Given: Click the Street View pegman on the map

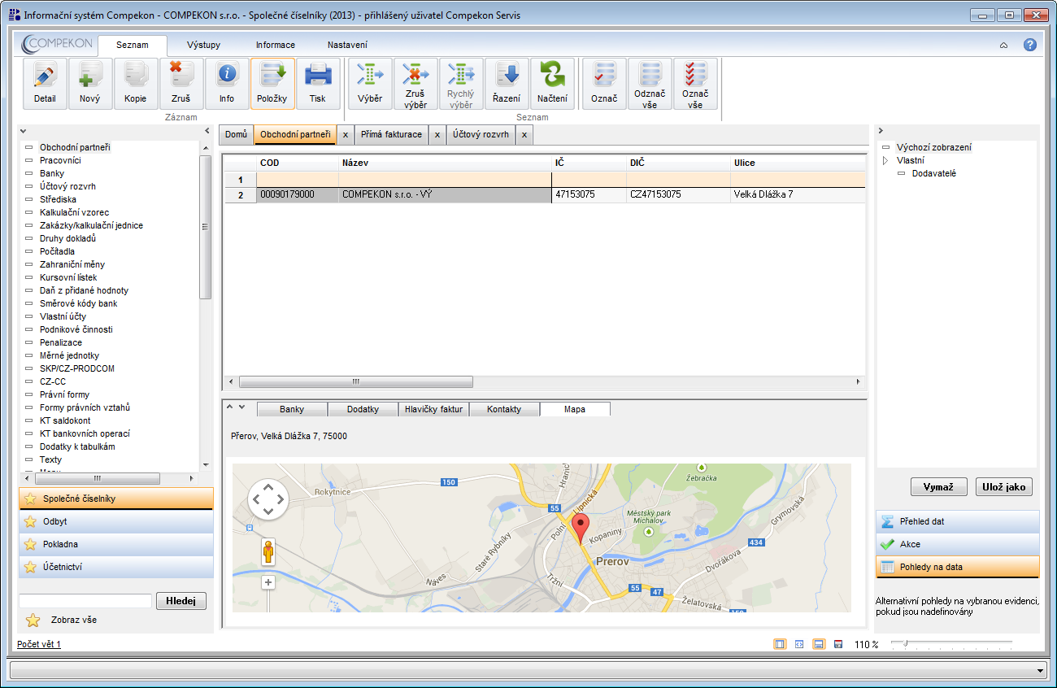Looking at the screenshot, I should [268, 552].
